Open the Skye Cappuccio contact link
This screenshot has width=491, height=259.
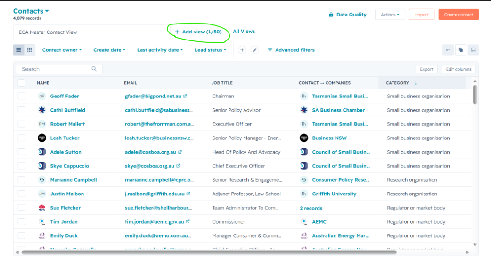point(70,166)
